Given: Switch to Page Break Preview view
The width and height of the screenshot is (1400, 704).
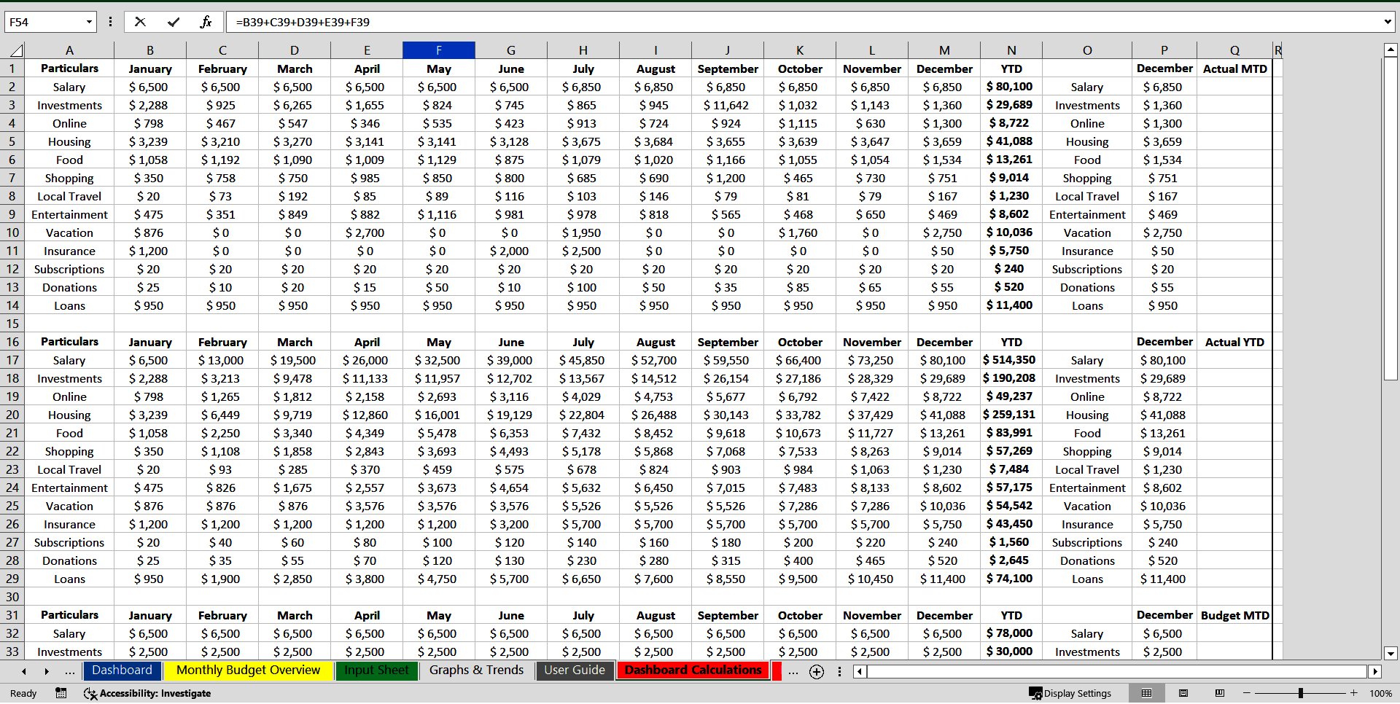Looking at the screenshot, I should click(x=1219, y=693).
